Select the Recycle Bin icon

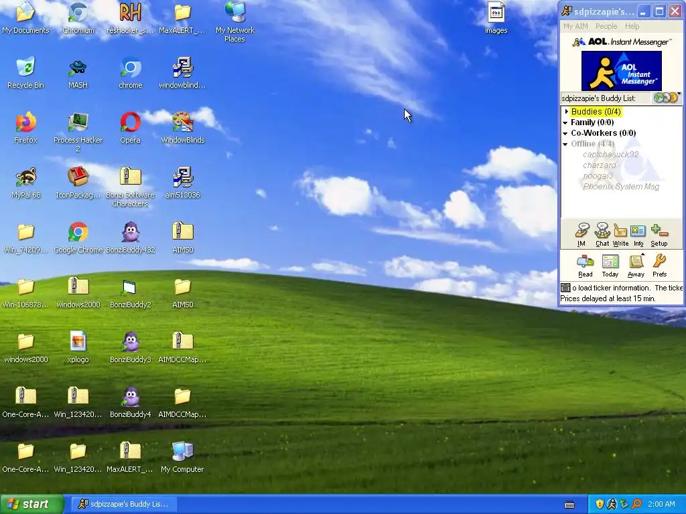point(25,72)
